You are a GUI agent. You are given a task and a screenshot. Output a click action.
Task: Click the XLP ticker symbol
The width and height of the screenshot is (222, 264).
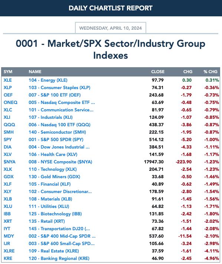tap(8, 88)
